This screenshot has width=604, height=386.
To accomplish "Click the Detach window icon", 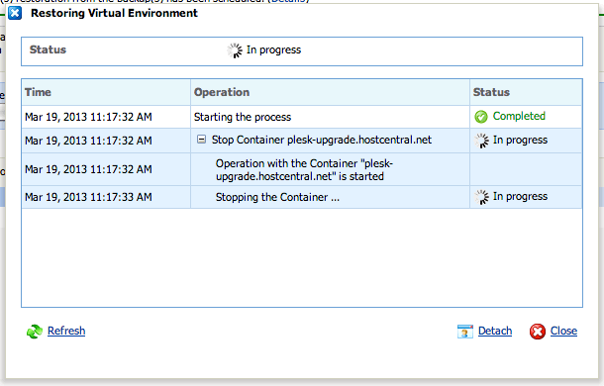I will 465,332.
